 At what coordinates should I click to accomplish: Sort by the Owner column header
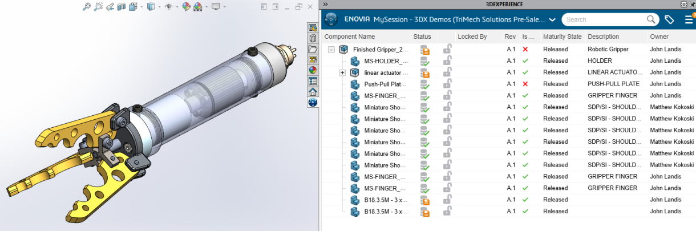click(x=659, y=37)
